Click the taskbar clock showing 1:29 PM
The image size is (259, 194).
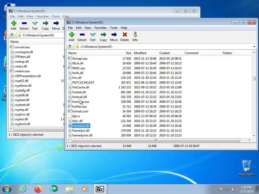tap(246, 189)
